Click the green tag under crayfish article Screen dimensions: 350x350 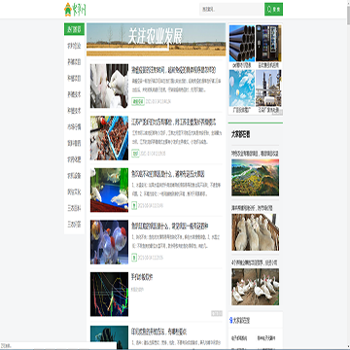point(135,154)
